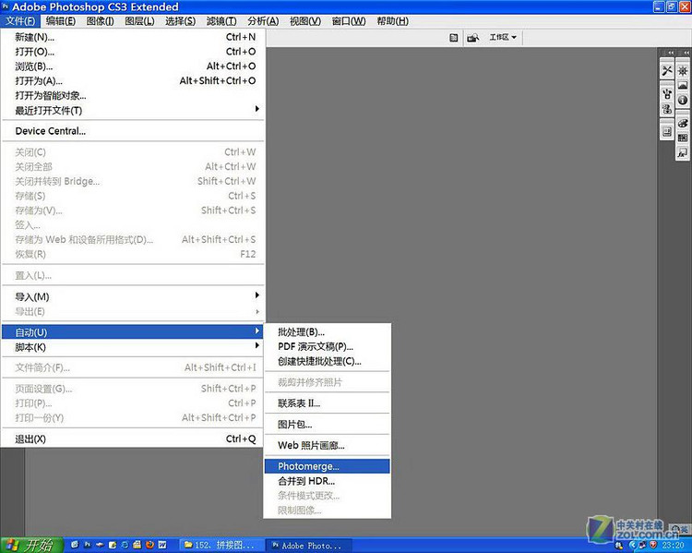The width and height of the screenshot is (692, 553).
Task: Select Device Central... menu entry
Action: coord(133,131)
